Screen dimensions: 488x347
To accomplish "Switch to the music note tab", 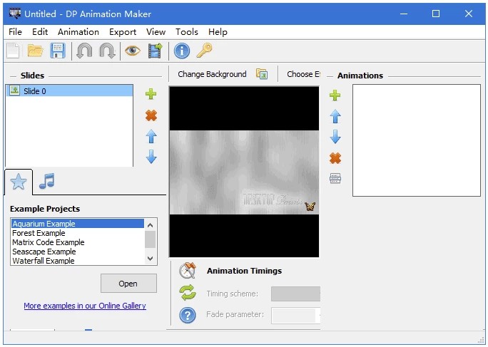I will click(x=47, y=182).
